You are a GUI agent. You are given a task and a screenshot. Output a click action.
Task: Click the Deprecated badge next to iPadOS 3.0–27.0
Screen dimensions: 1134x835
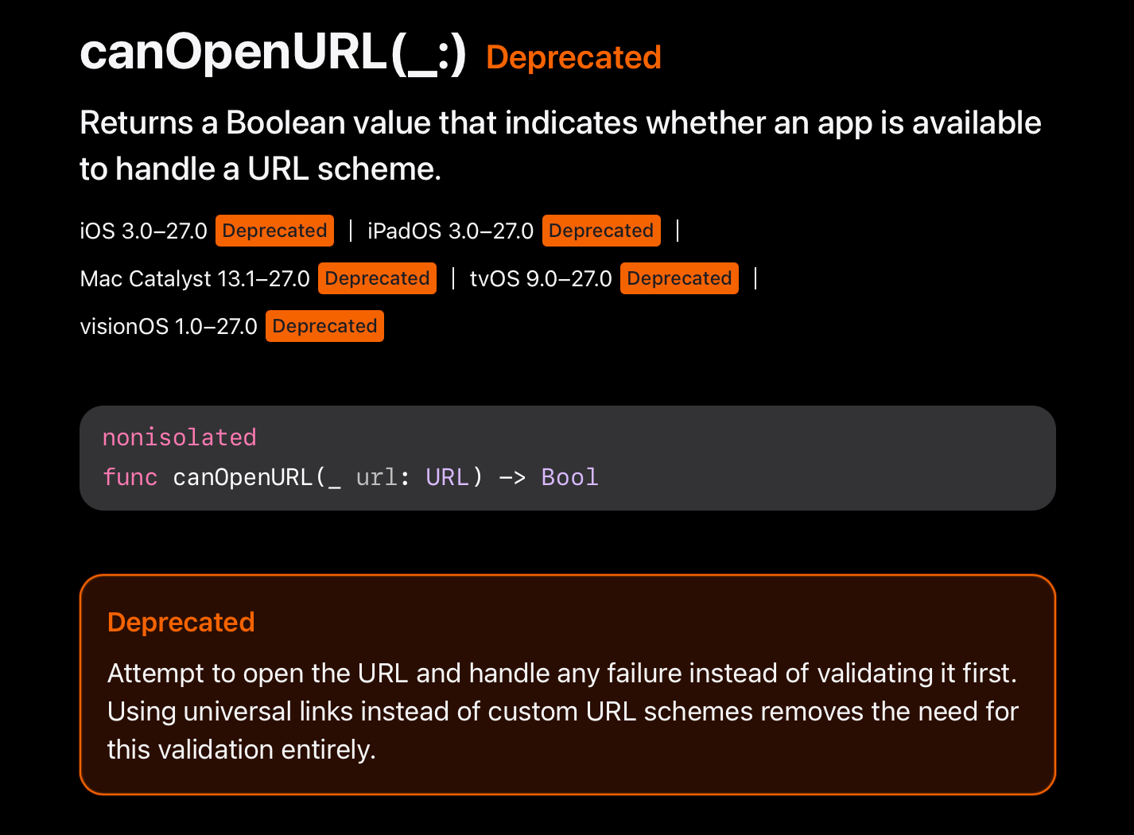click(x=601, y=231)
